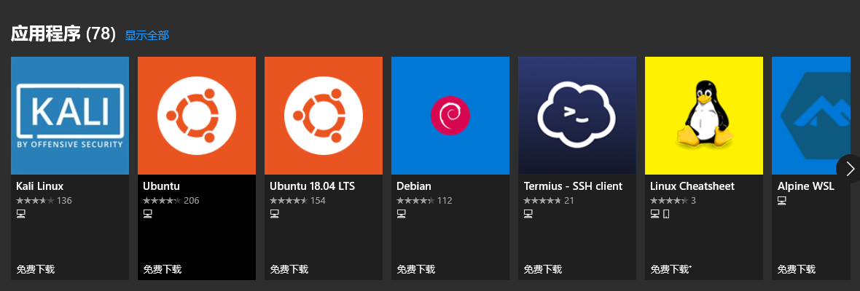Click the PC icon under Ubuntu 18.04 LTS
Screen dimensions: 860x291
point(274,214)
